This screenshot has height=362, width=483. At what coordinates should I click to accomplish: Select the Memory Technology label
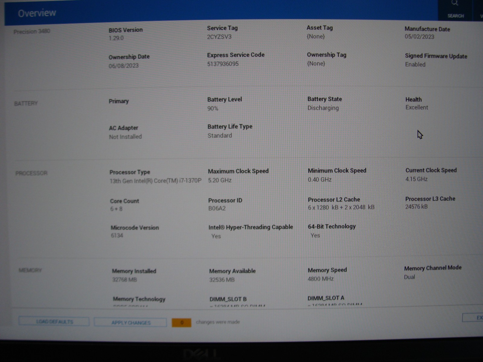[139, 299]
